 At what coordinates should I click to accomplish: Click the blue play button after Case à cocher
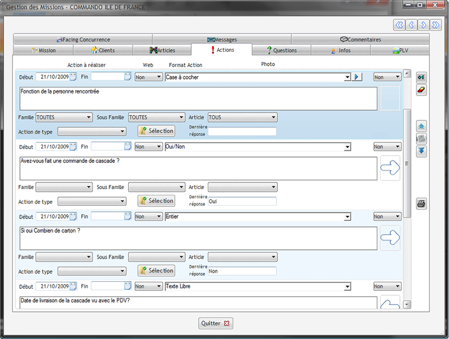click(x=357, y=77)
